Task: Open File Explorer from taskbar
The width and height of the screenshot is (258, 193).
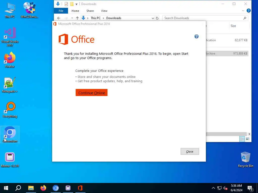Action: (31, 188)
